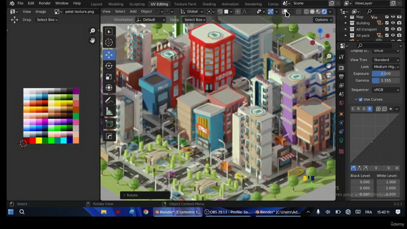Click the pan hand icon in UV editor

pos(92,40)
